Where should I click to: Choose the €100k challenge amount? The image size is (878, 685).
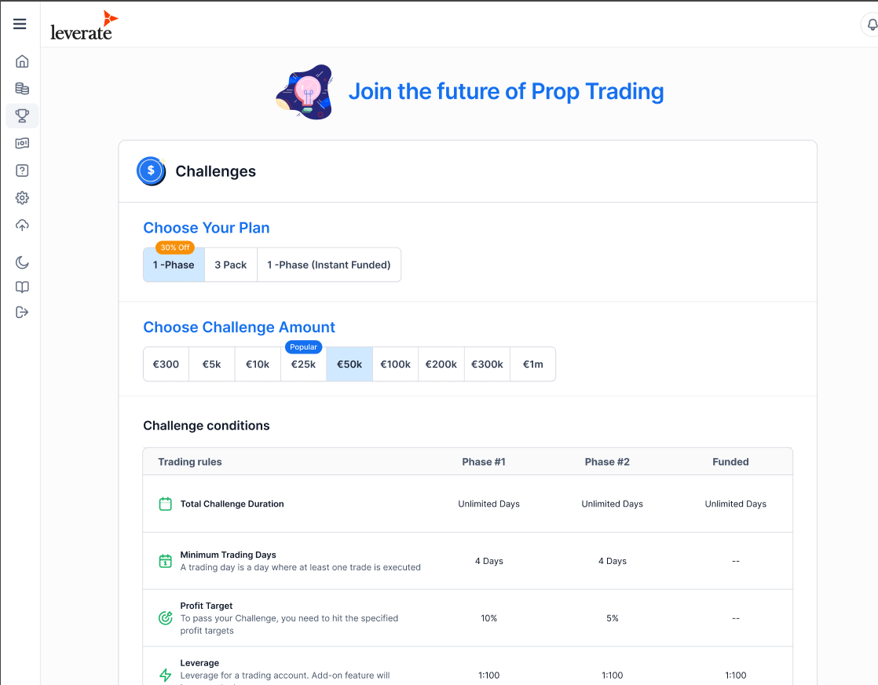(395, 364)
